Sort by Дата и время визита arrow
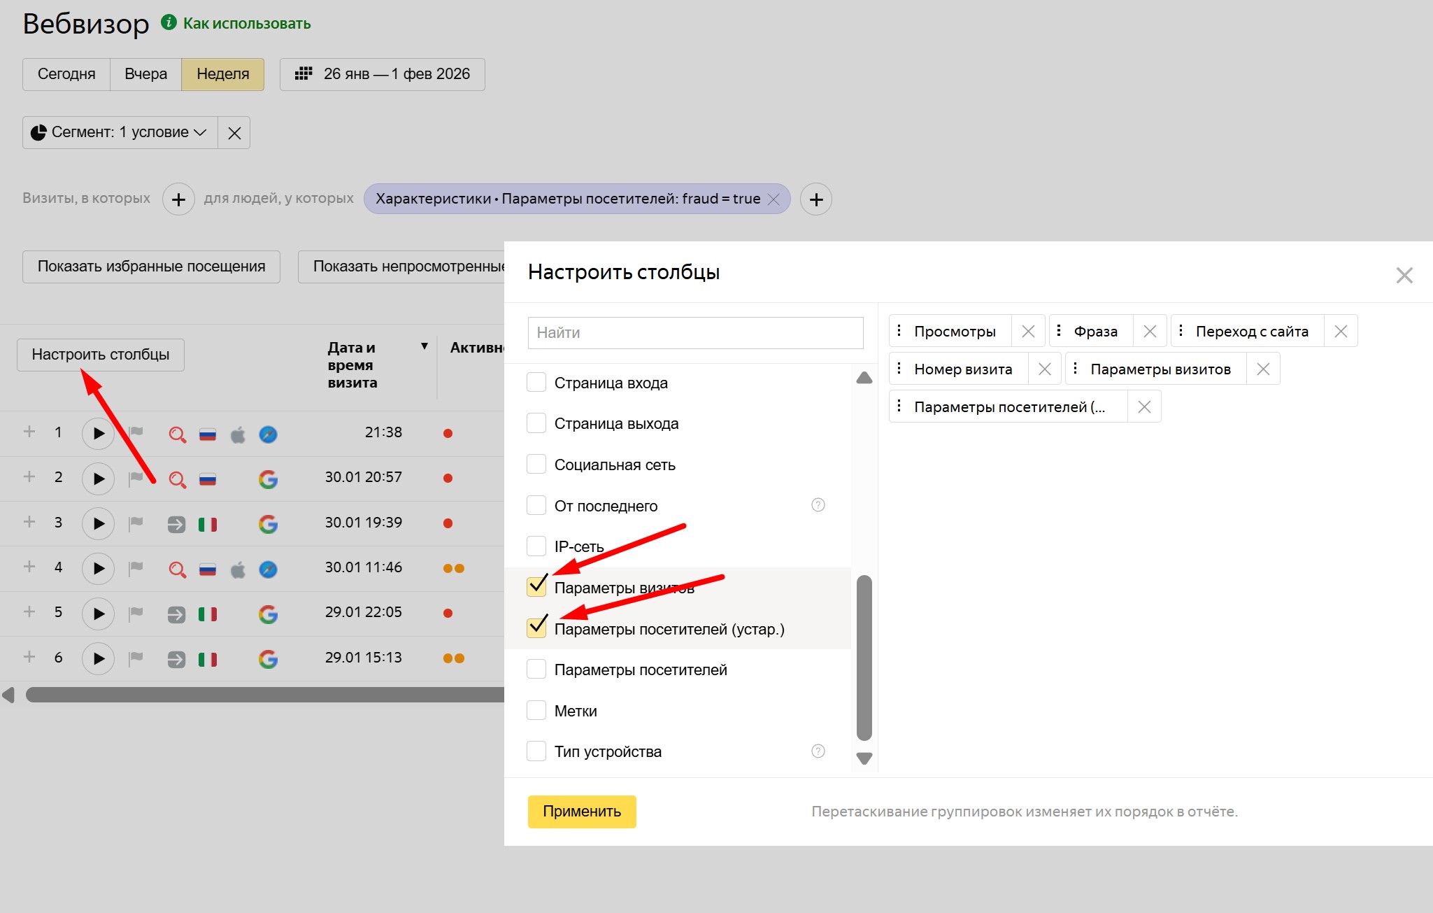The width and height of the screenshot is (1433, 913). (424, 346)
